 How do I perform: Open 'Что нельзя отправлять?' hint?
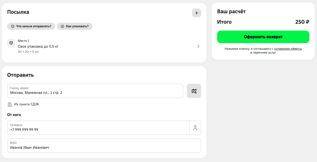pos(31,26)
